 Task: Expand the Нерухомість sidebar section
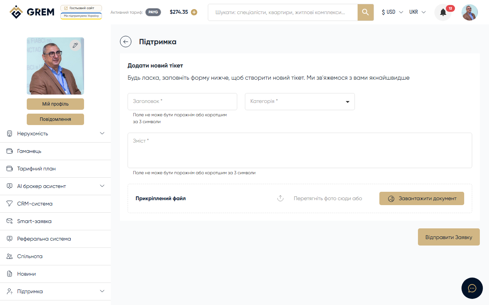55,133
